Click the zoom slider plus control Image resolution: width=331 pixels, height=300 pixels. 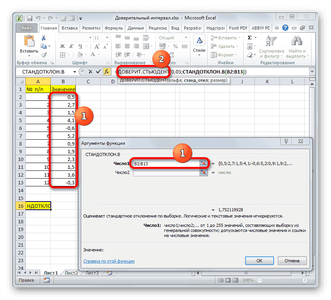coord(305,280)
